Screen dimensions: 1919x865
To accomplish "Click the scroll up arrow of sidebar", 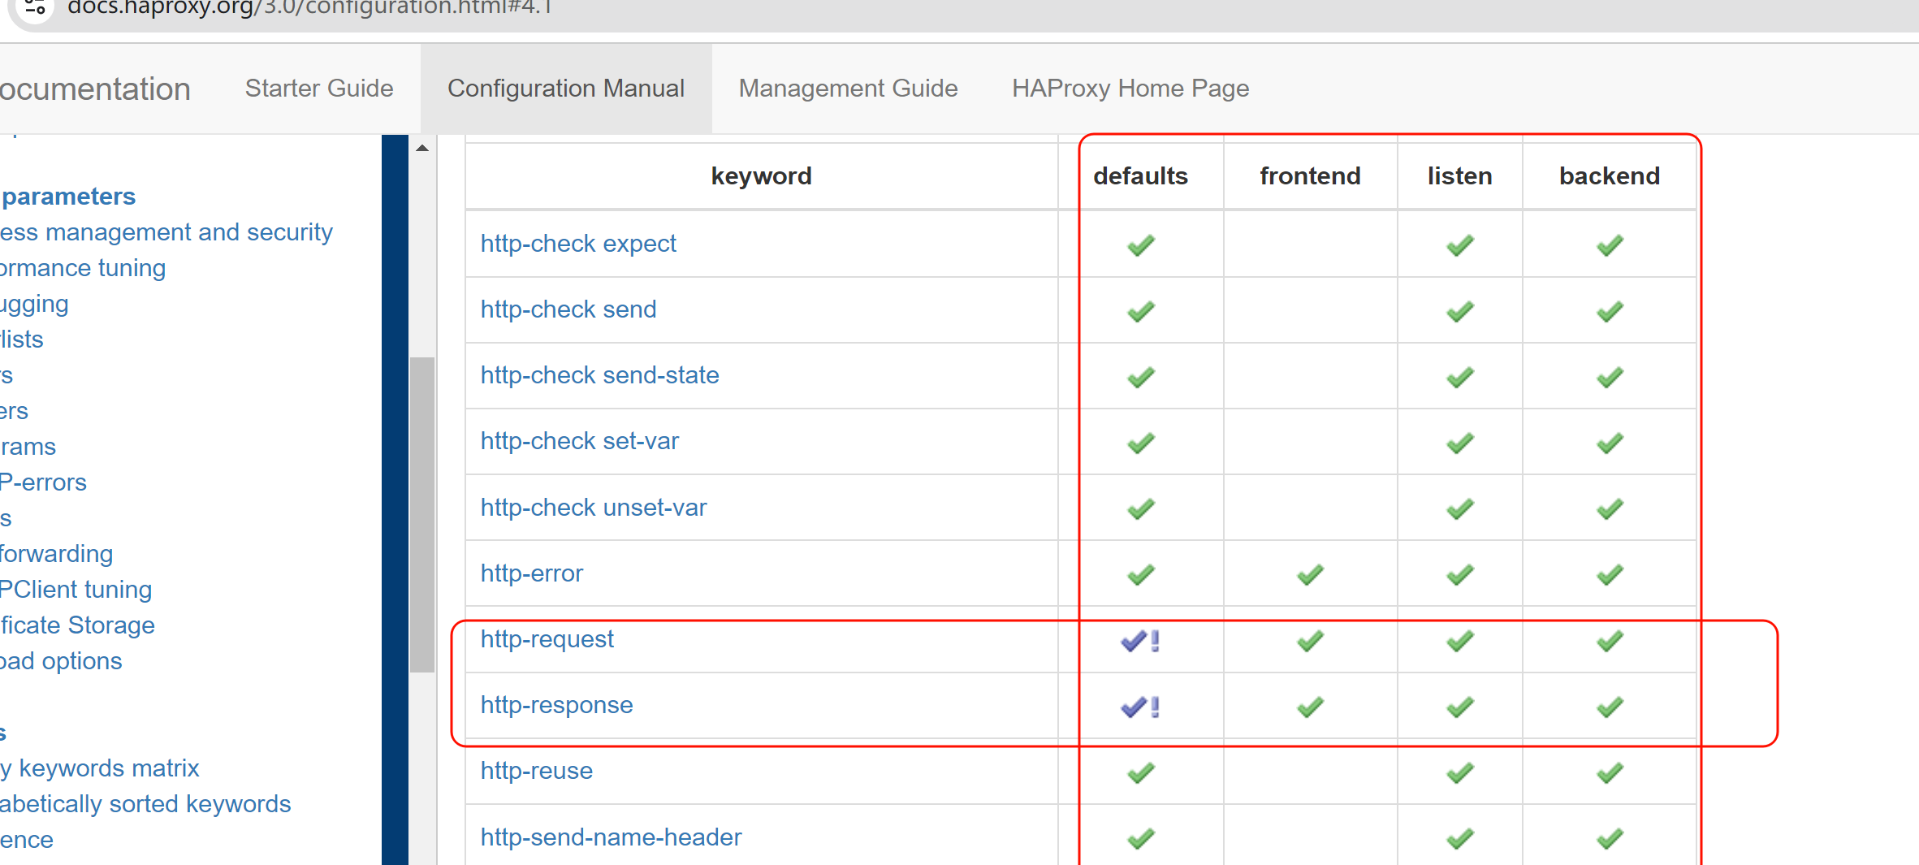I will pos(422,148).
